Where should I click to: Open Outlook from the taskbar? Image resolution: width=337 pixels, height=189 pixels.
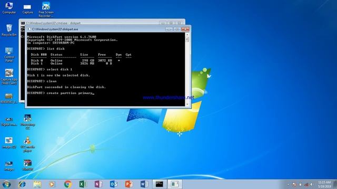coord(114,184)
